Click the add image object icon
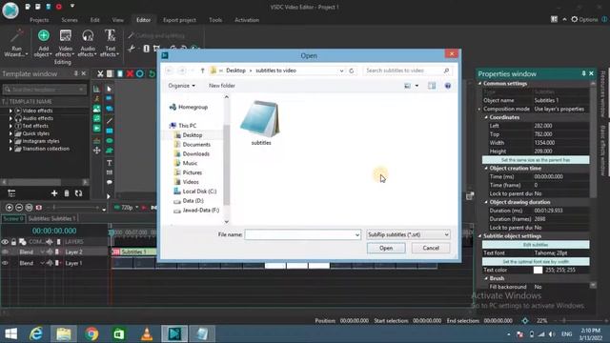 (97, 109)
